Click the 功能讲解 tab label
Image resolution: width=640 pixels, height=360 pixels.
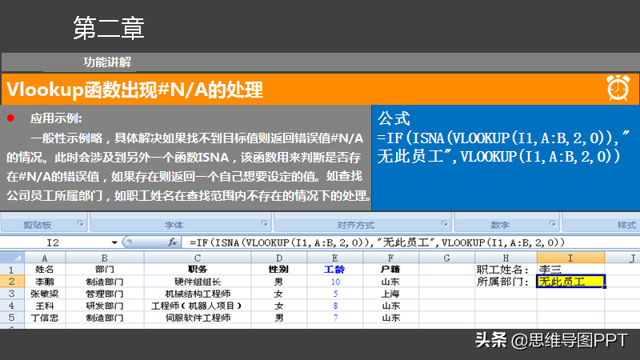click(x=107, y=62)
